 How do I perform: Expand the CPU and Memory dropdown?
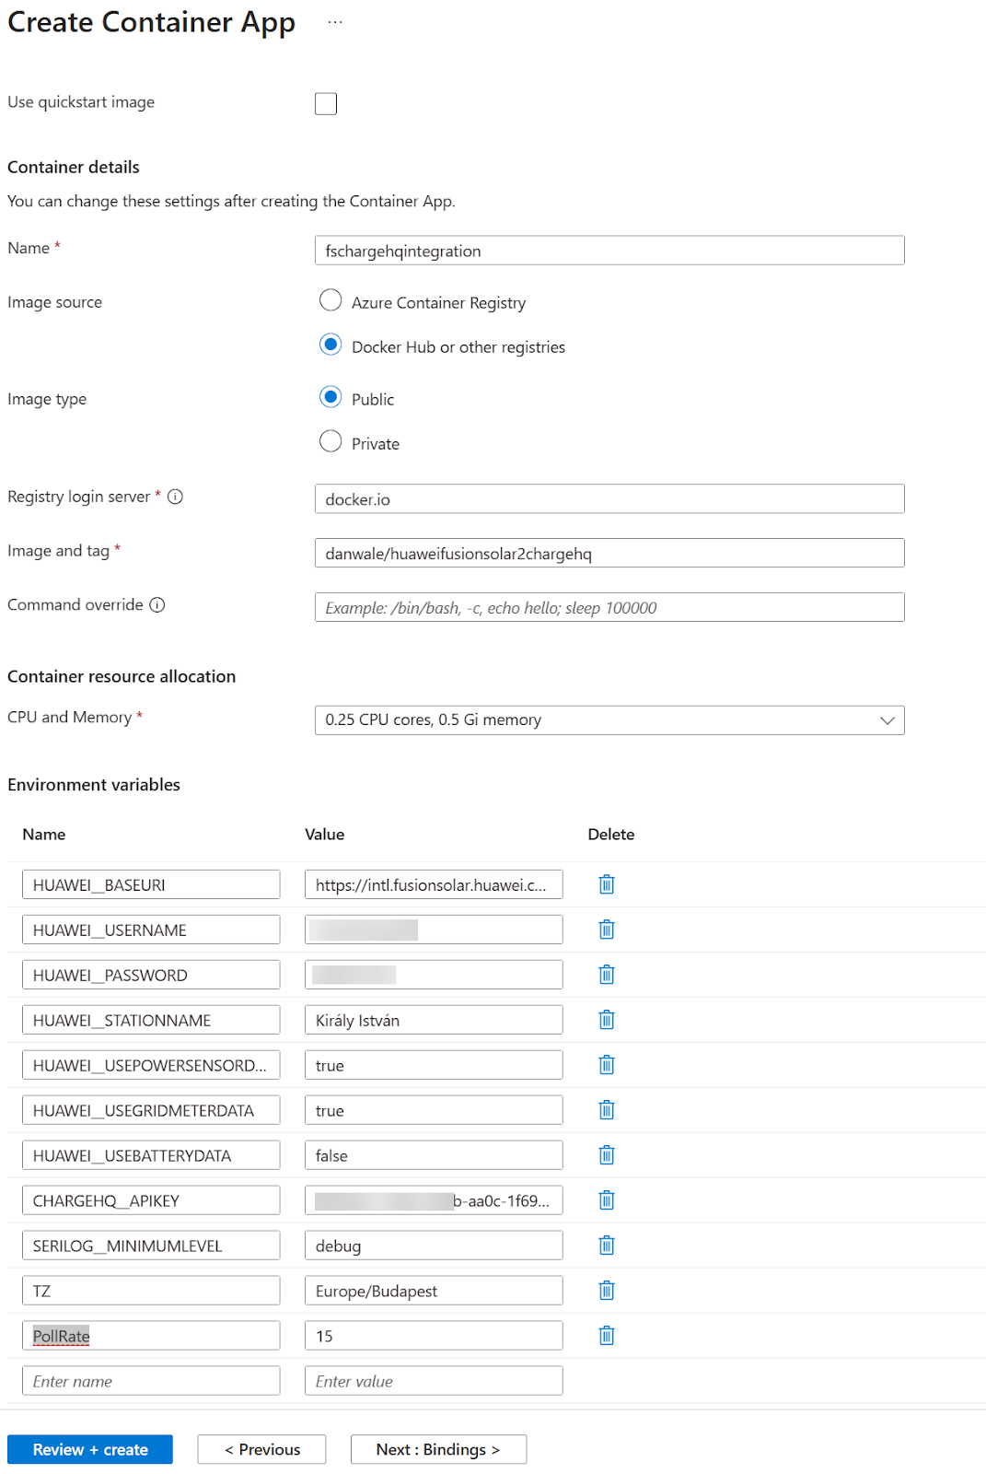[609, 720]
